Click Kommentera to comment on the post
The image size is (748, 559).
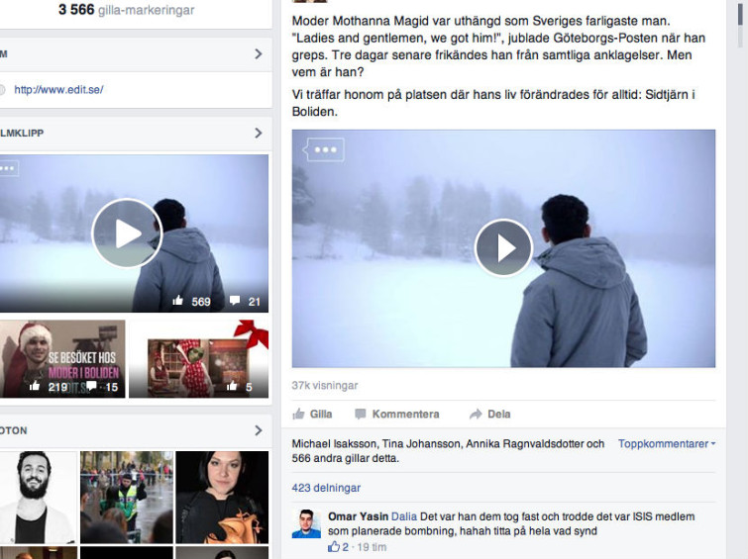[x=397, y=414]
